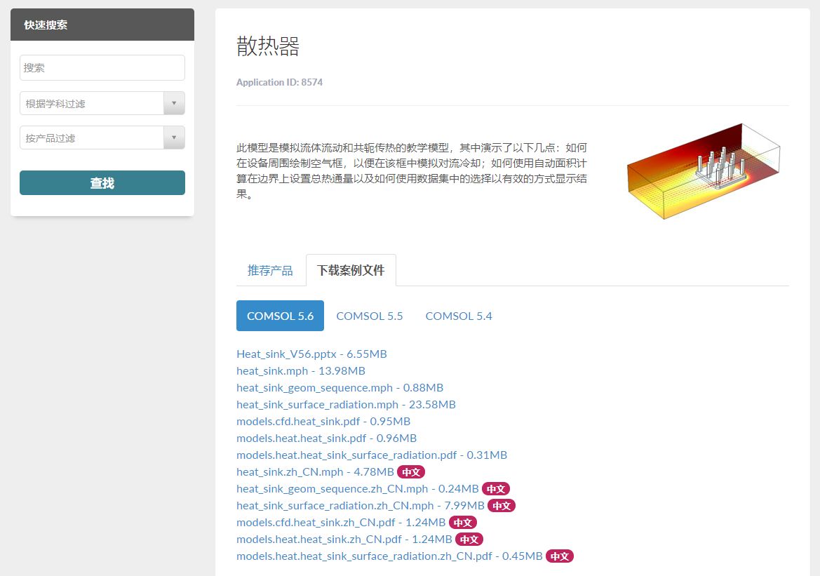Image resolution: width=820 pixels, height=576 pixels.
Task: Click the 搜索 search input field
Action: (102, 68)
